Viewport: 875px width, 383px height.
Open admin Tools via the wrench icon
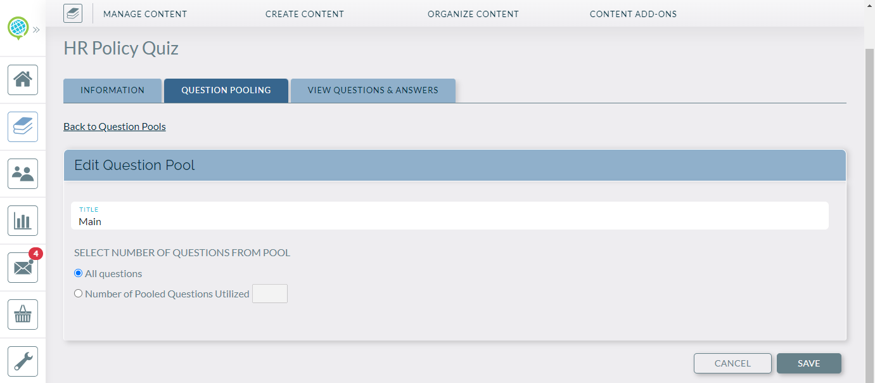pyautogui.click(x=22, y=361)
